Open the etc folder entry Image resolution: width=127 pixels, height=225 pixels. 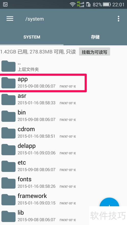(63, 166)
